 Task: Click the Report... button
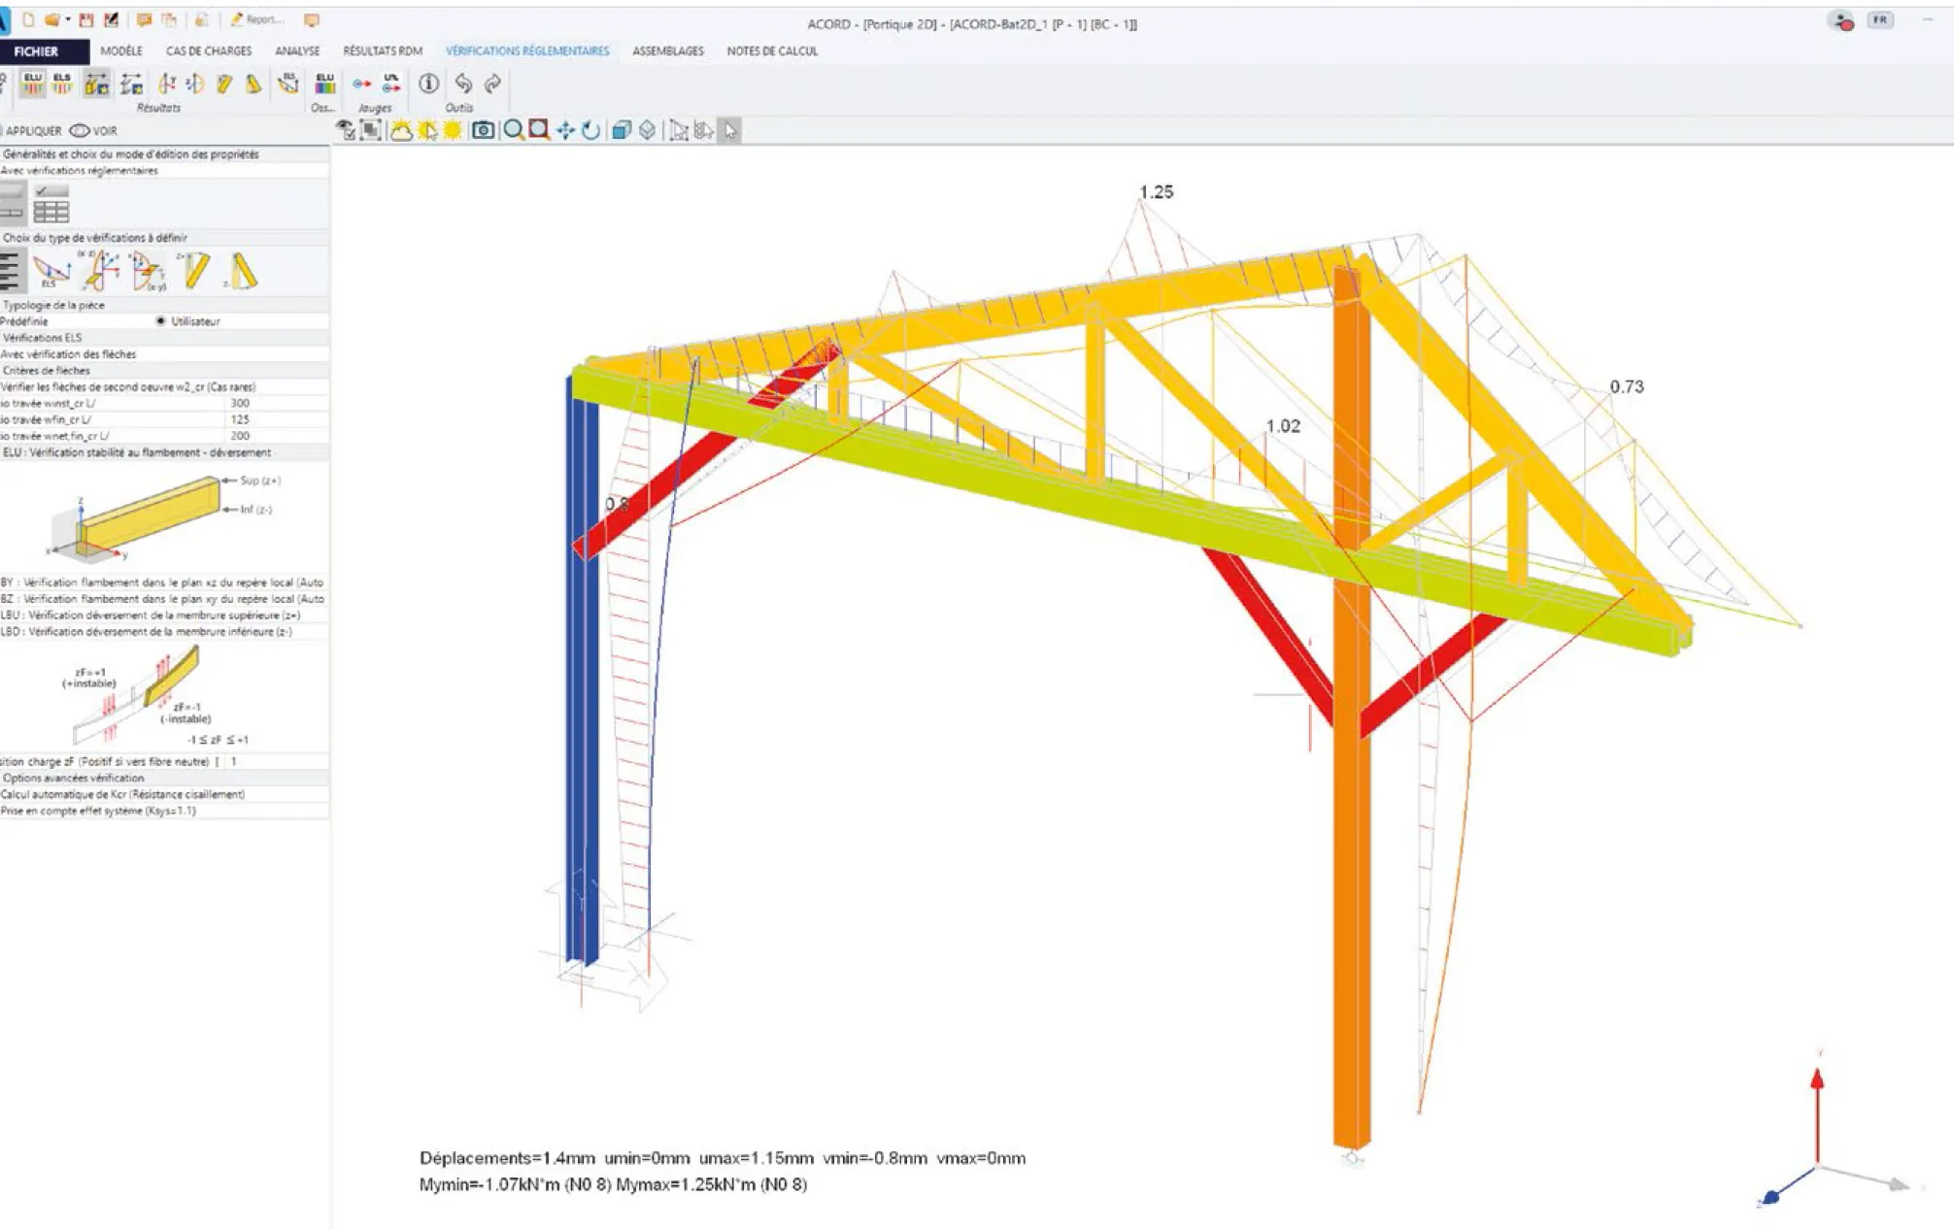pos(256,19)
